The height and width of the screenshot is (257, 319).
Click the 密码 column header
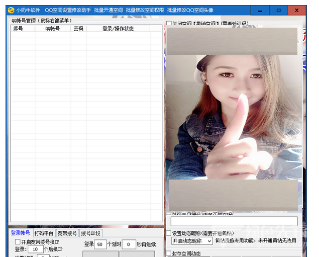pyautogui.click(x=78, y=29)
